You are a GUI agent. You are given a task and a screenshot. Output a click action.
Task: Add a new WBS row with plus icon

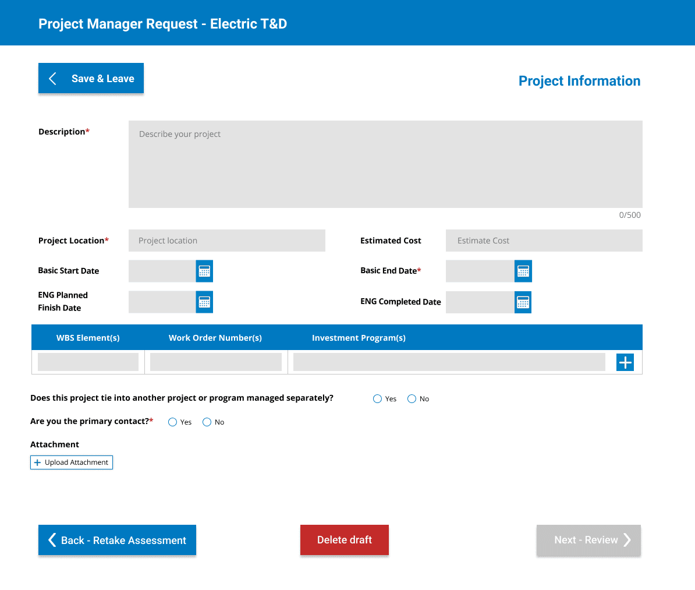click(625, 362)
